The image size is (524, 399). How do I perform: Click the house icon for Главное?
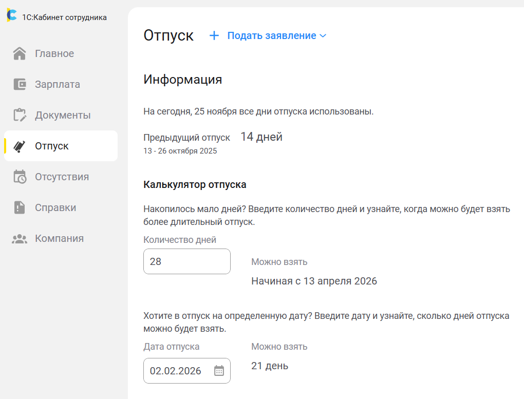(20, 53)
